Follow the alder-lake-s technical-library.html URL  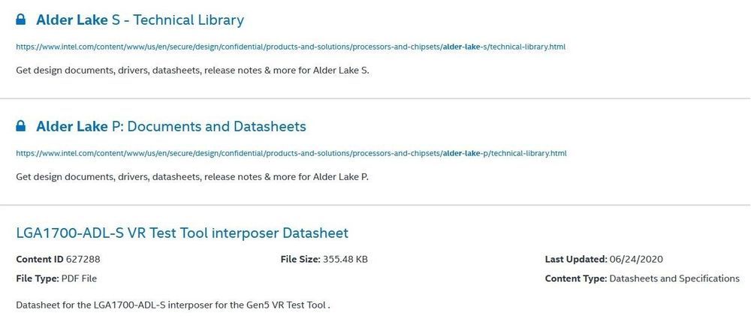point(291,47)
